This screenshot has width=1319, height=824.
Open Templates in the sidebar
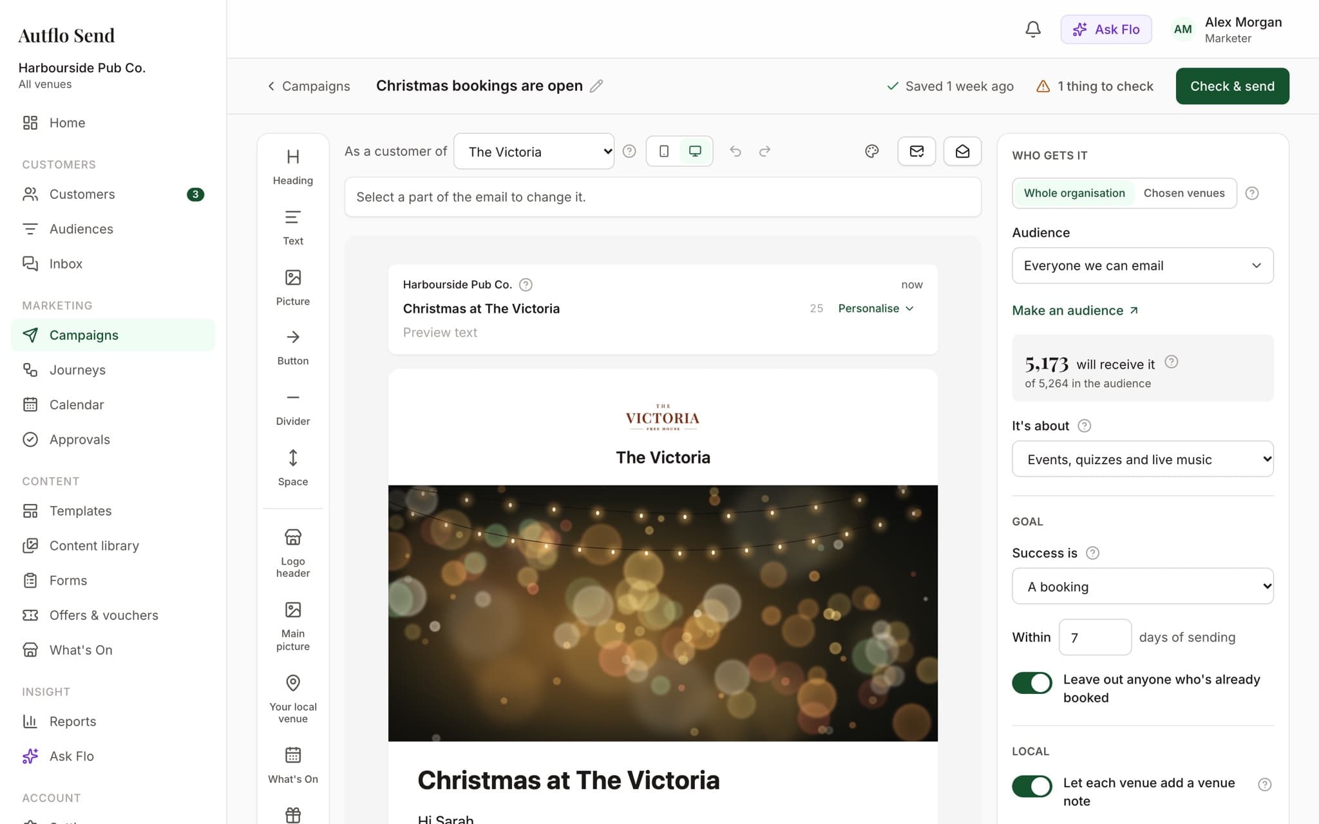point(113,511)
